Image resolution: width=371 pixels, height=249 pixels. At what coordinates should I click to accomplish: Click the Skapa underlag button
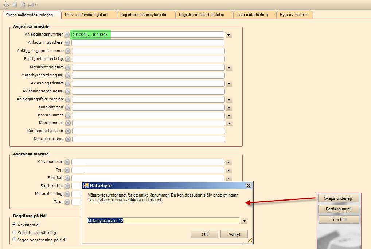click(338, 198)
